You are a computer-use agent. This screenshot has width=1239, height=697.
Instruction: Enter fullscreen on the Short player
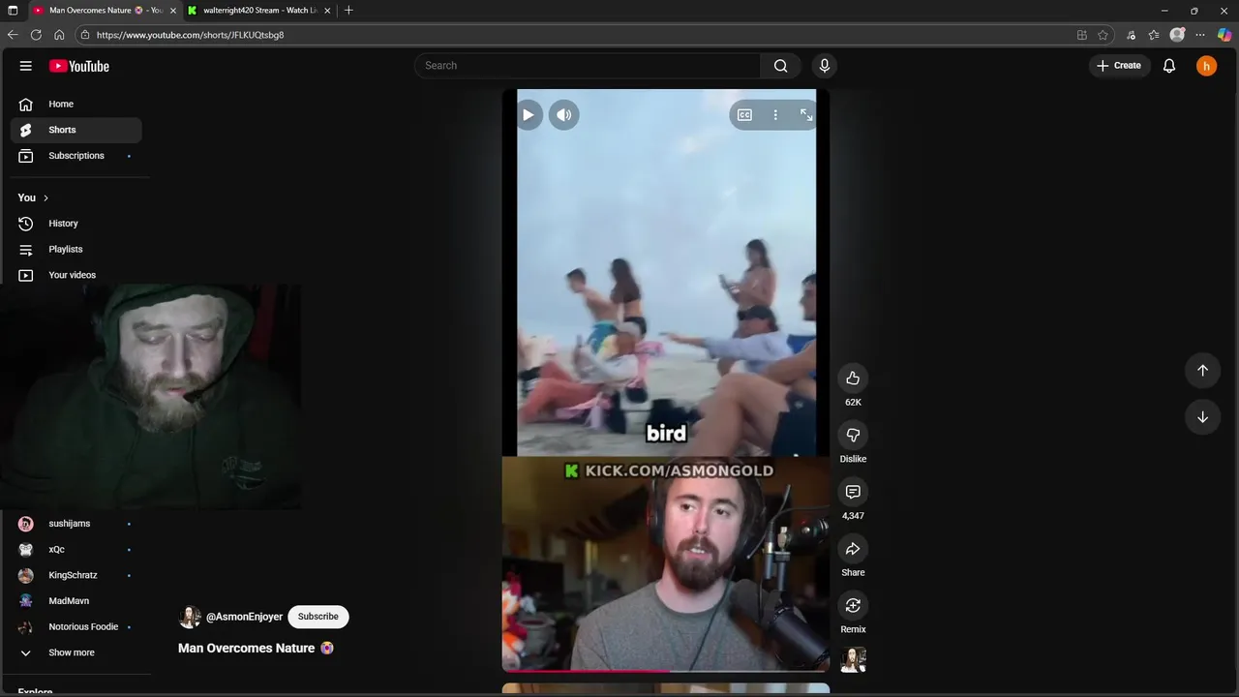(805, 115)
